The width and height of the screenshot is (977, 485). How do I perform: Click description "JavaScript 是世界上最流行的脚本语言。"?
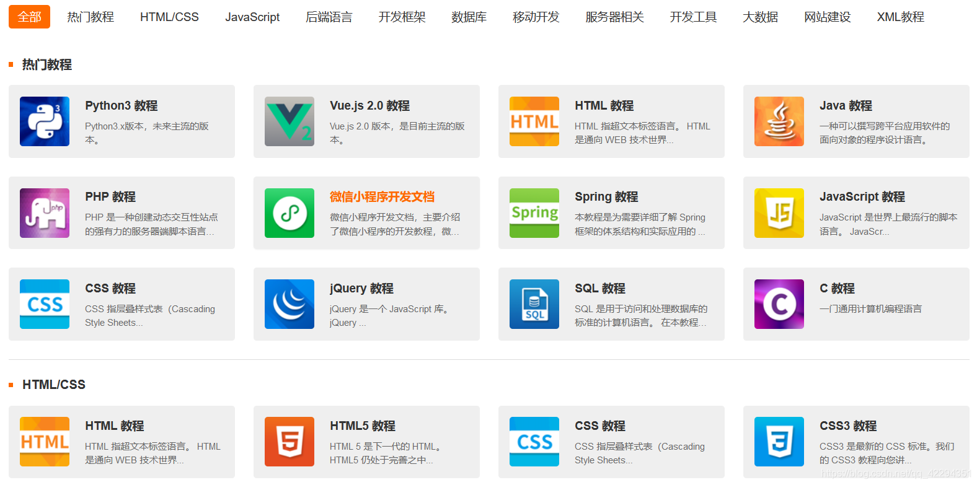coord(888,224)
